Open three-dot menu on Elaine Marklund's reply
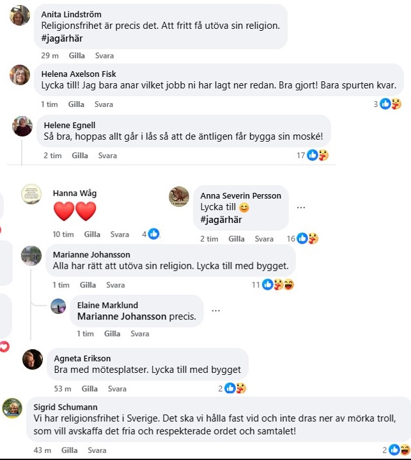 [x=215, y=311]
